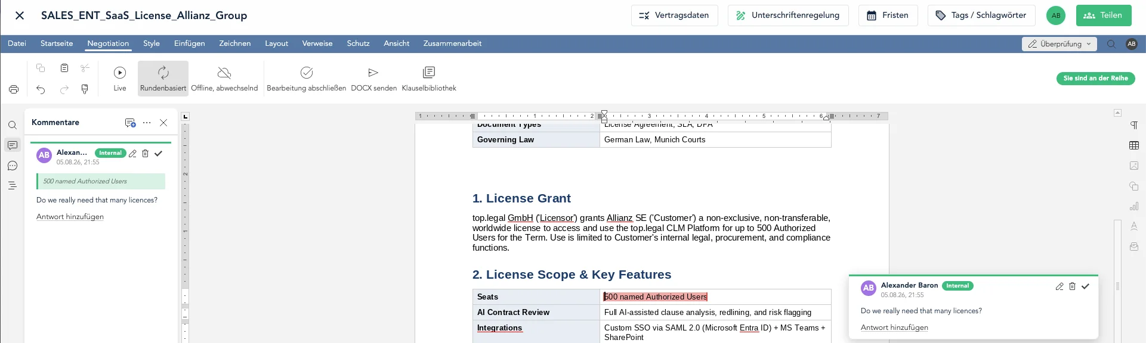Screen dimensions: 1146x343
Task: Open the Style tab
Action: pos(152,43)
